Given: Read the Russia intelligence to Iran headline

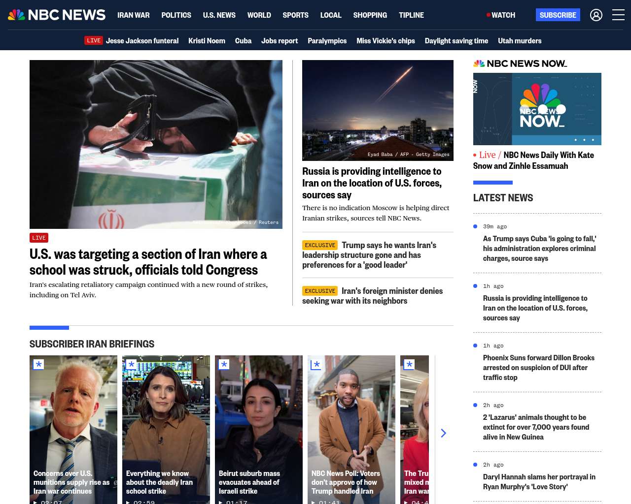Looking at the screenshot, I should click(372, 183).
